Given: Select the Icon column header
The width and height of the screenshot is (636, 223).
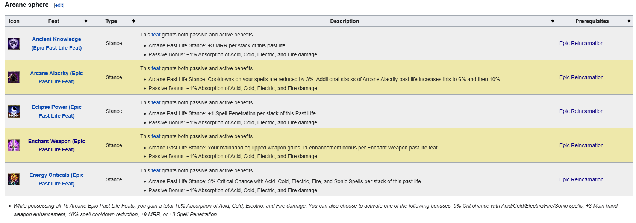Looking at the screenshot, I should point(14,21).
